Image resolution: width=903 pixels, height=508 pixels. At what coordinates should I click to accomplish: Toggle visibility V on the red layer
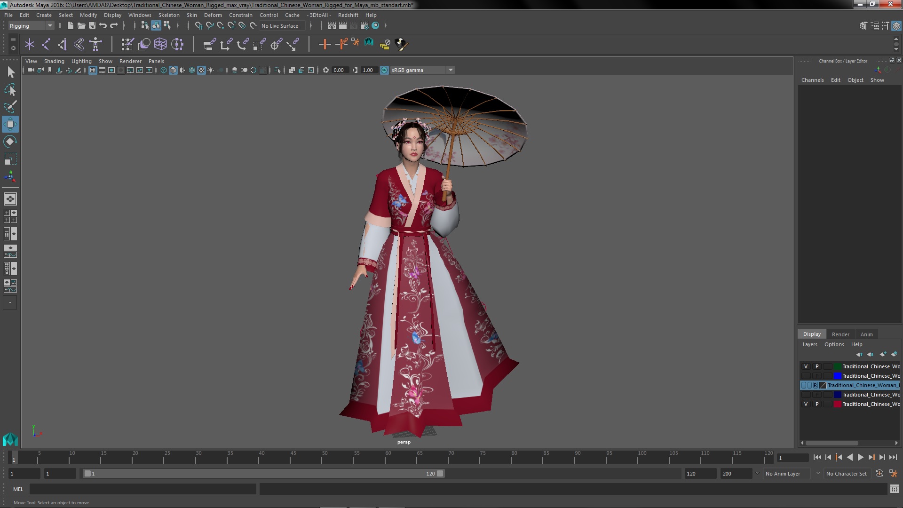[806, 404]
